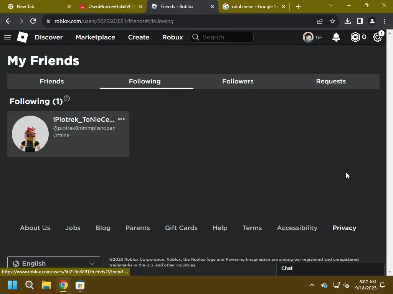
Task: Open Chrome downloads icon
Action: [x=348, y=21]
